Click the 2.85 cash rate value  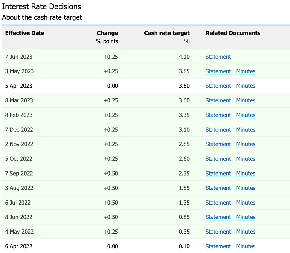(184, 144)
